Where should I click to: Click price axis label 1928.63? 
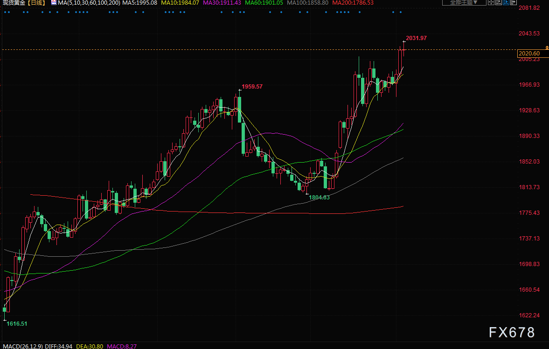tap(529, 110)
